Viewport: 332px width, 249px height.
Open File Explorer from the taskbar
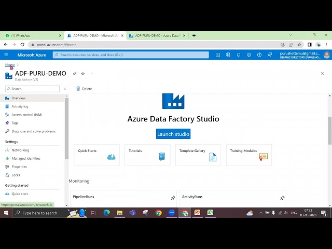pos(120,213)
